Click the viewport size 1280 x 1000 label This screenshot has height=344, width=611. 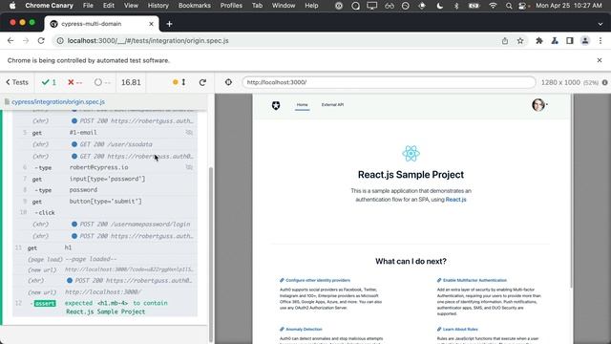tap(560, 82)
